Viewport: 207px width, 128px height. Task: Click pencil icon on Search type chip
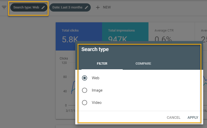click(x=43, y=7)
